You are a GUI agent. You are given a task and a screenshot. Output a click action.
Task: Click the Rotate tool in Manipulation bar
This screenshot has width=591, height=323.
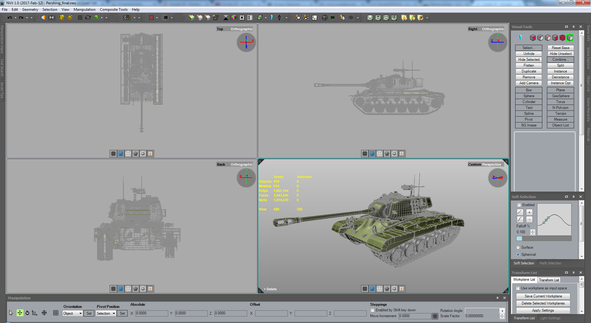point(27,313)
